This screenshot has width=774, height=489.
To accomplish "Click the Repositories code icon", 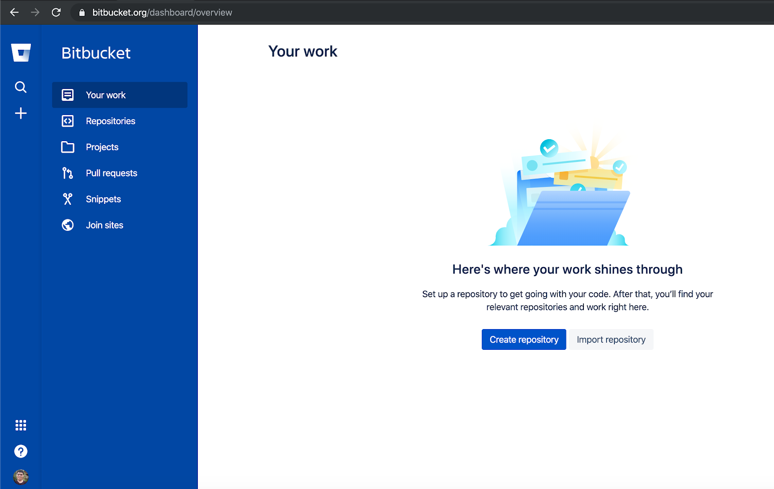I will pos(68,121).
